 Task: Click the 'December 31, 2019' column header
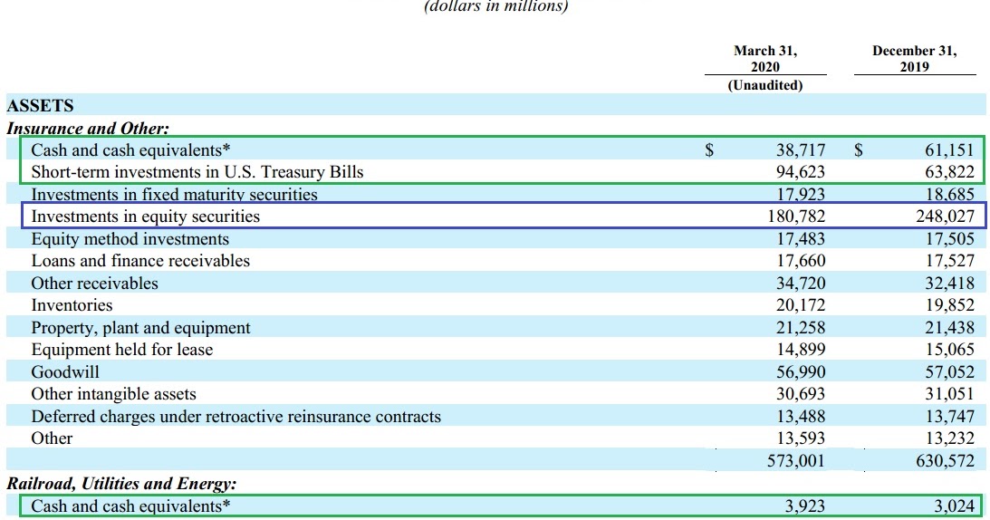point(914,59)
